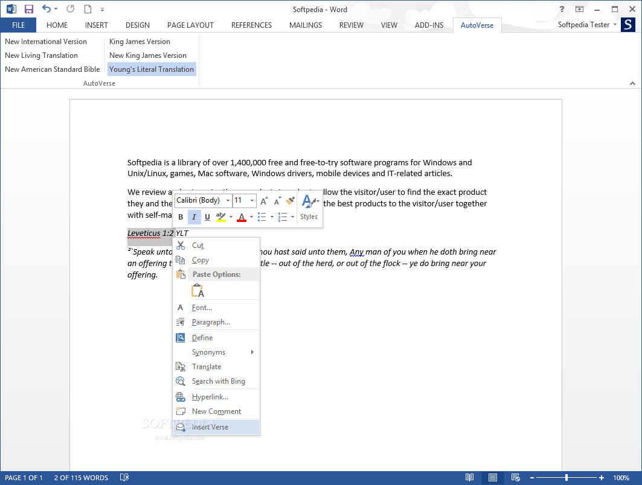This screenshot has height=485, width=642.
Task: Open Styles gallery in mini toolbar
Action: click(309, 208)
